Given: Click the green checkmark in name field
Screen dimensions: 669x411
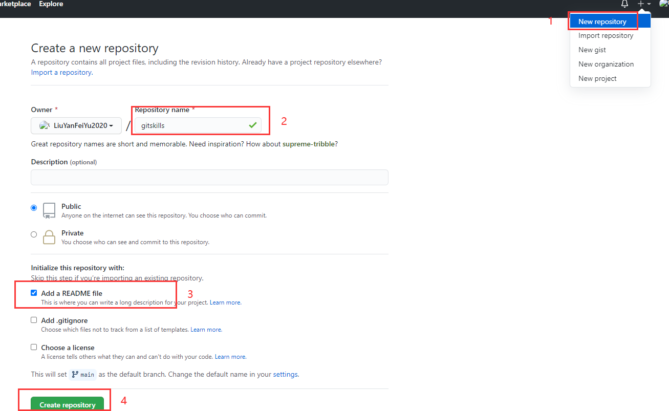Looking at the screenshot, I should coord(252,125).
